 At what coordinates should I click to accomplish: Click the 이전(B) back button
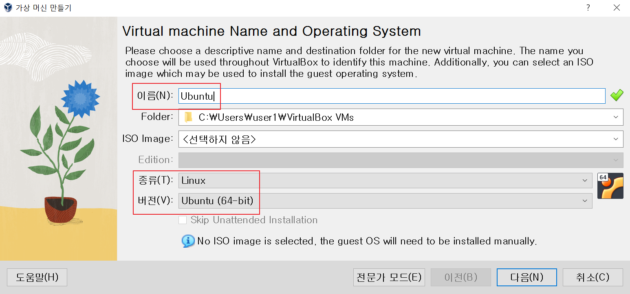click(461, 277)
